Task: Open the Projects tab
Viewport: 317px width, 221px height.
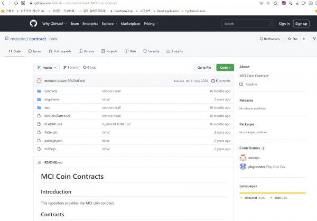Action: pos(109,51)
